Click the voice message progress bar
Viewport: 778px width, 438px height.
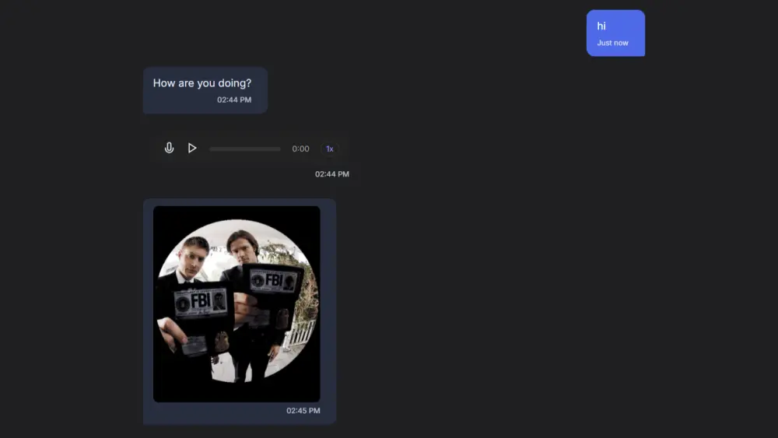click(x=244, y=149)
